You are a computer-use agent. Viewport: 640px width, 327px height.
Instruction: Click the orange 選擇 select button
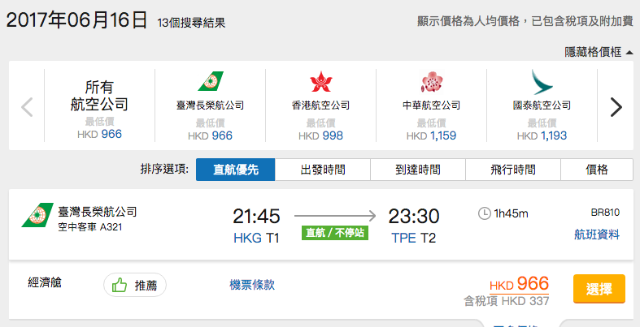point(599,289)
